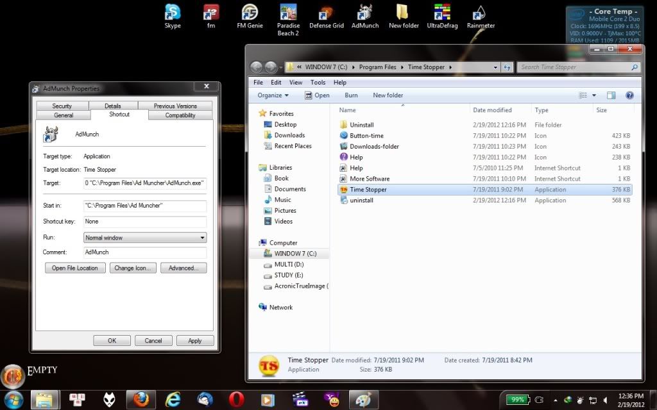The height and width of the screenshot is (410, 657).
Task: Expand address bar history dropdown
Action: click(495, 67)
